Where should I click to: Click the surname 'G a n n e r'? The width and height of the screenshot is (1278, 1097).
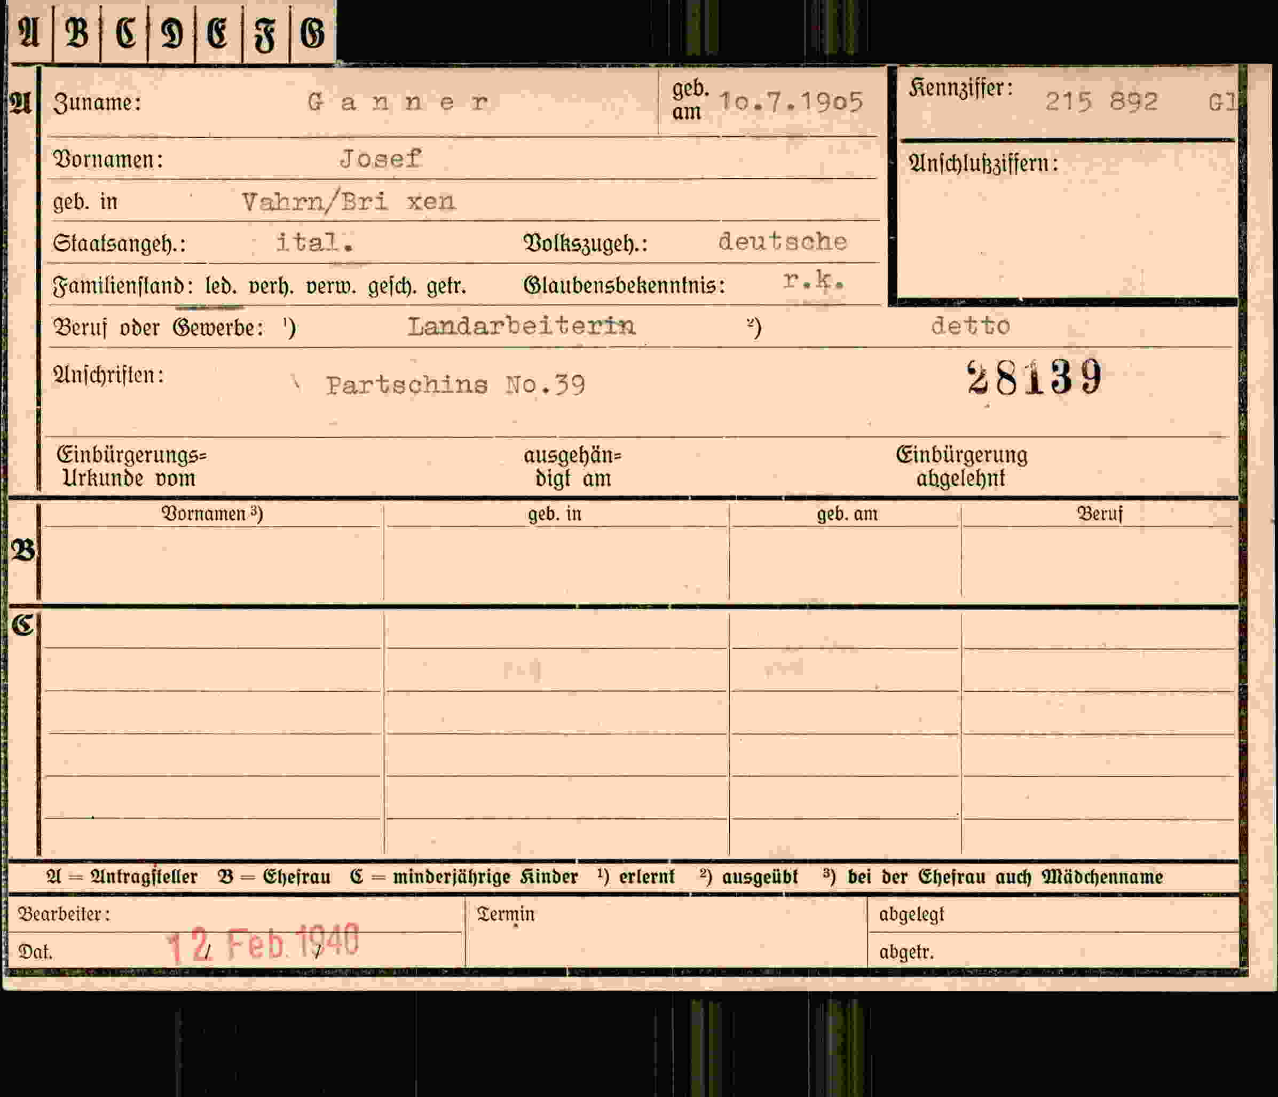(398, 102)
